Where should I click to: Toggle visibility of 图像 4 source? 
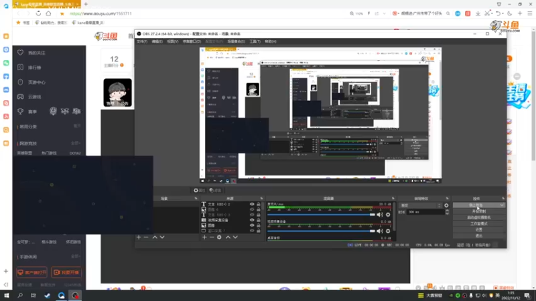[252, 209]
